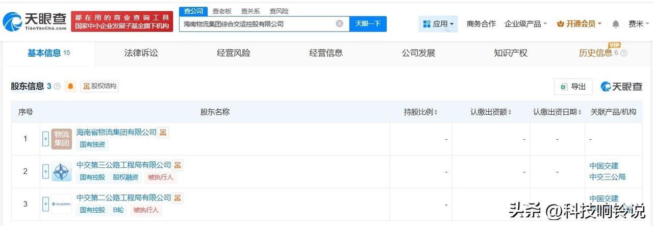Expand row 3 中交第二公路工程局 plus button

[x=45, y=204]
